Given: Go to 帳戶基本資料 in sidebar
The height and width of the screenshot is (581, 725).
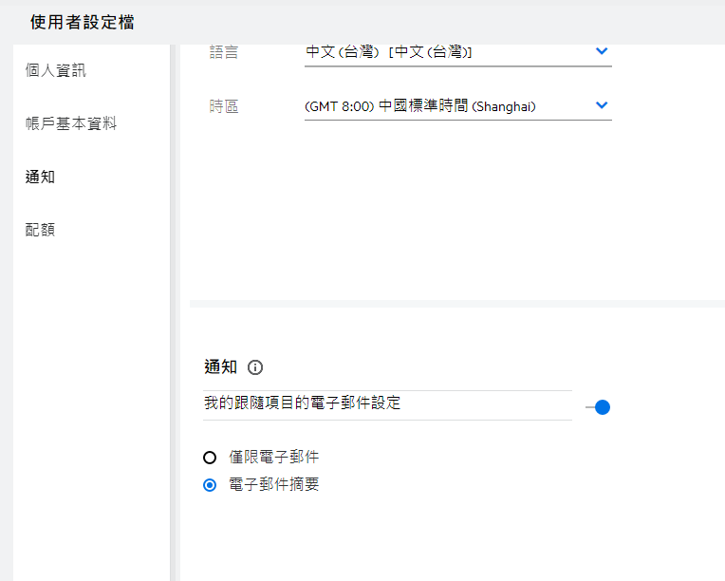Looking at the screenshot, I should coord(71,123).
